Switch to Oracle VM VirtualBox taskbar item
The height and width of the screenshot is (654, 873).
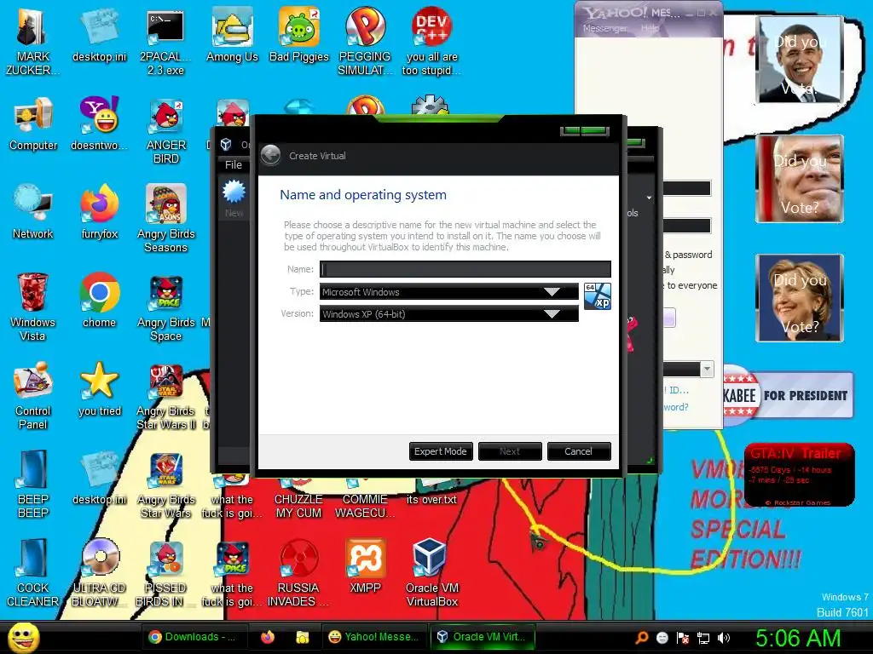point(483,637)
